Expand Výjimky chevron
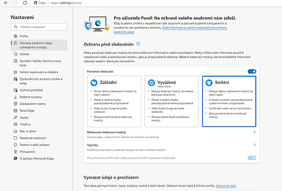The width and height of the screenshot is (282, 191). (254, 145)
